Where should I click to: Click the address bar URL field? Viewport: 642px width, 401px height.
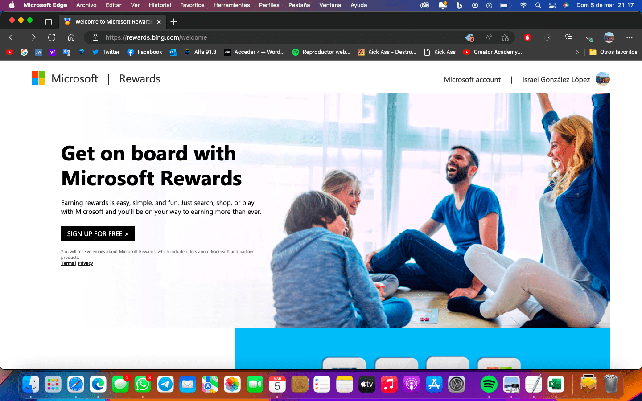[x=281, y=37]
